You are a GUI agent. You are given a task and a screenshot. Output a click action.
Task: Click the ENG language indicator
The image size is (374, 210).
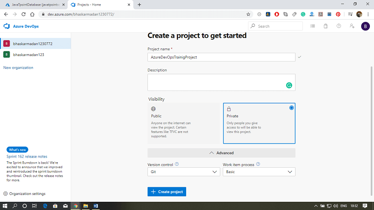click(343, 206)
